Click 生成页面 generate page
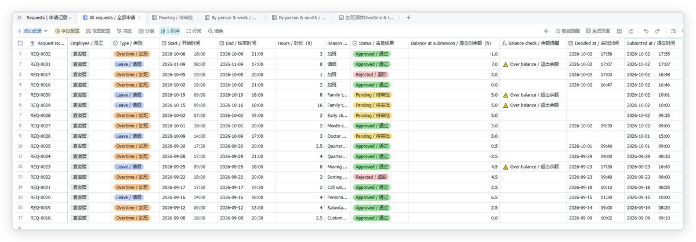The image size is (696, 242). click(x=598, y=31)
